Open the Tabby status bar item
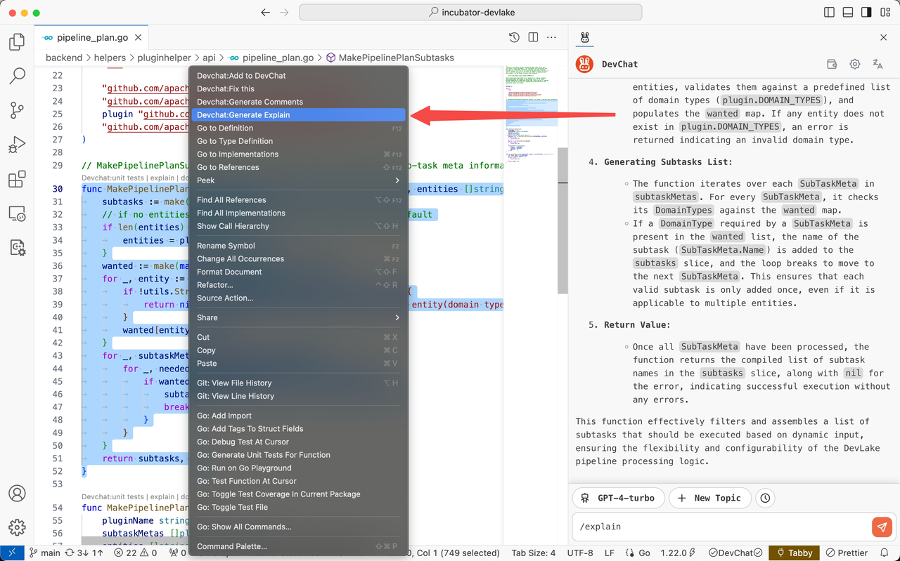Screen dimensions: 900x561 794,553
